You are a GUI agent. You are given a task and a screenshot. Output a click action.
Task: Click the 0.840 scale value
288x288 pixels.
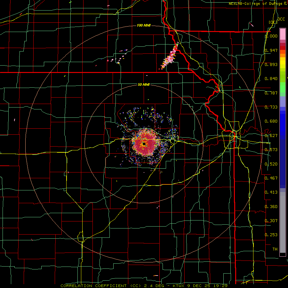click(x=271, y=79)
